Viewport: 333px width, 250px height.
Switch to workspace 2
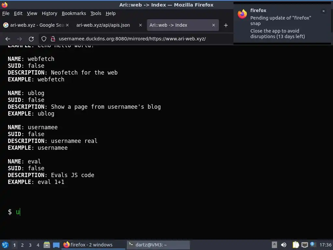point(22,245)
